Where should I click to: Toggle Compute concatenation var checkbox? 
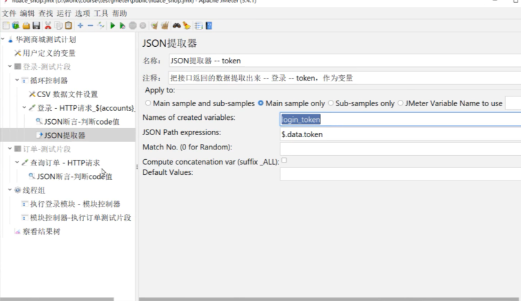pyautogui.click(x=284, y=160)
